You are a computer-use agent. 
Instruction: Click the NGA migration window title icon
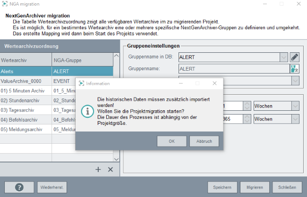tap(5, 4)
